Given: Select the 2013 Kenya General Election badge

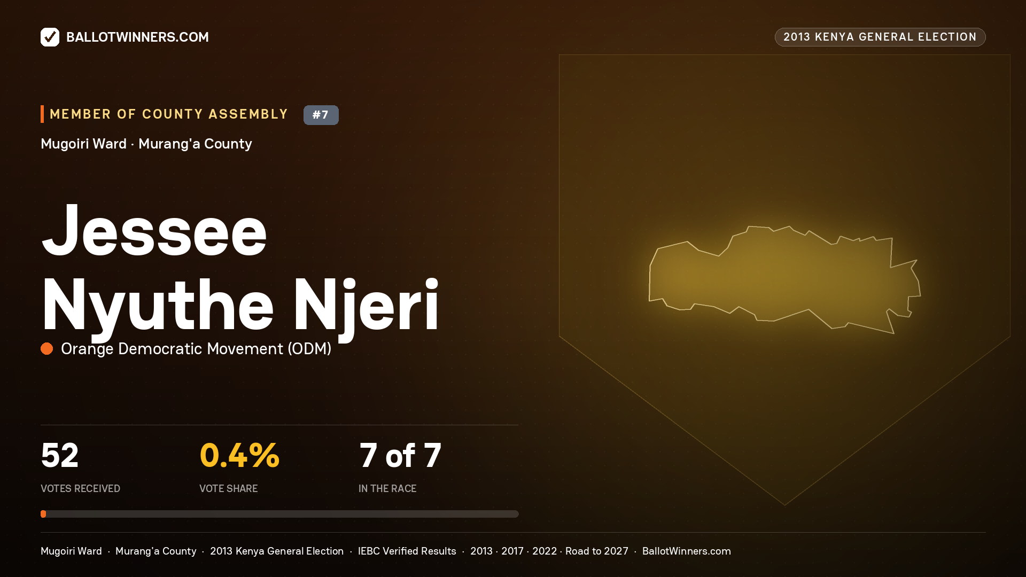Looking at the screenshot, I should [x=880, y=37].
